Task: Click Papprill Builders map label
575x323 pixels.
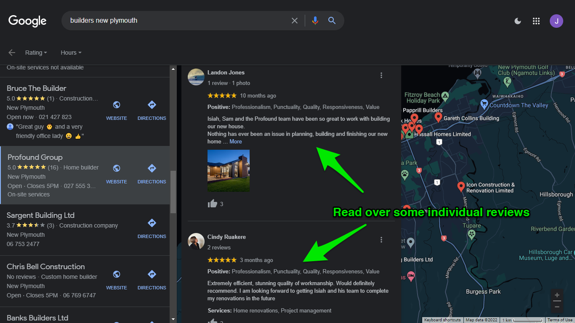Action: 423,110
